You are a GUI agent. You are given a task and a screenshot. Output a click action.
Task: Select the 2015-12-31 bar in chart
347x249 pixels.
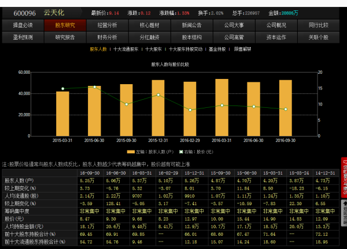[x=158, y=108]
